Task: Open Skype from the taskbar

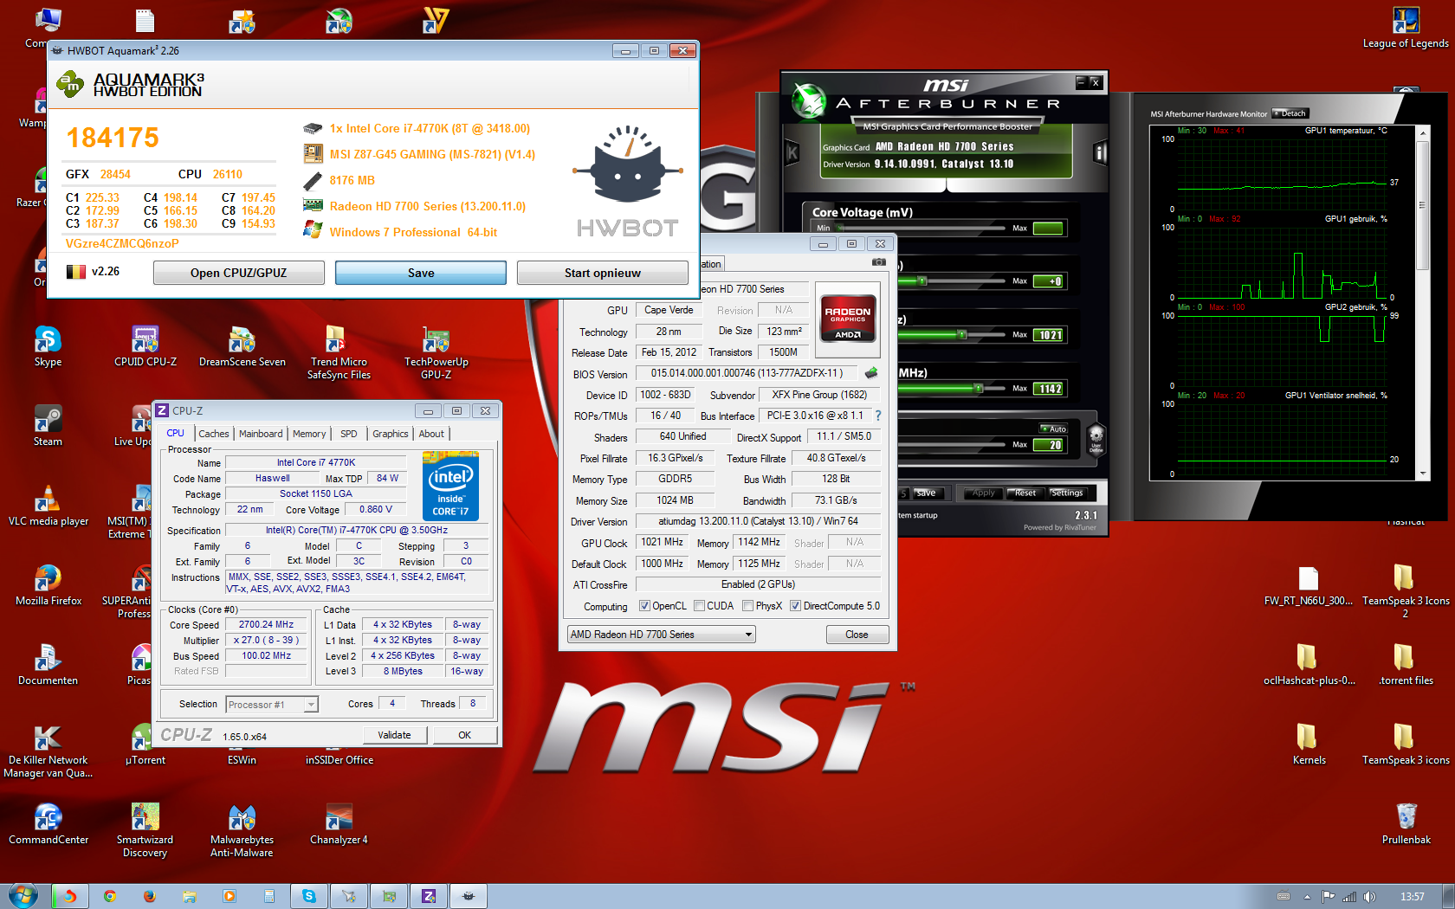Action: pyautogui.click(x=309, y=896)
